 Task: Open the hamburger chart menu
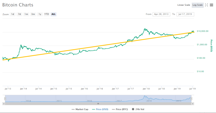point(212,5)
